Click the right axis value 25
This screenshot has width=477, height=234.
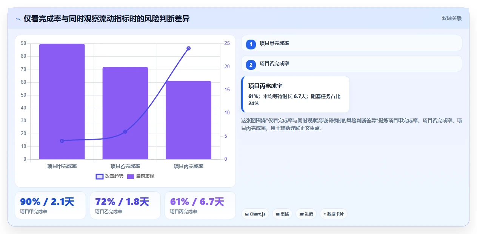227,43
